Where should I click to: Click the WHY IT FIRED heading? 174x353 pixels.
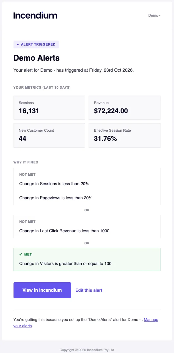(x=26, y=162)
